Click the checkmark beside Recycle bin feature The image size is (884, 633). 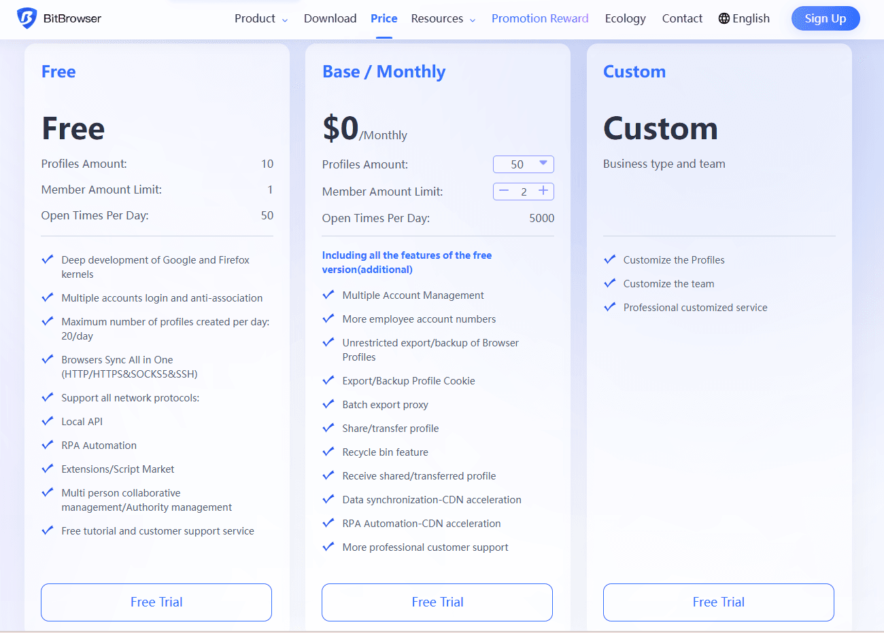[328, 452]
